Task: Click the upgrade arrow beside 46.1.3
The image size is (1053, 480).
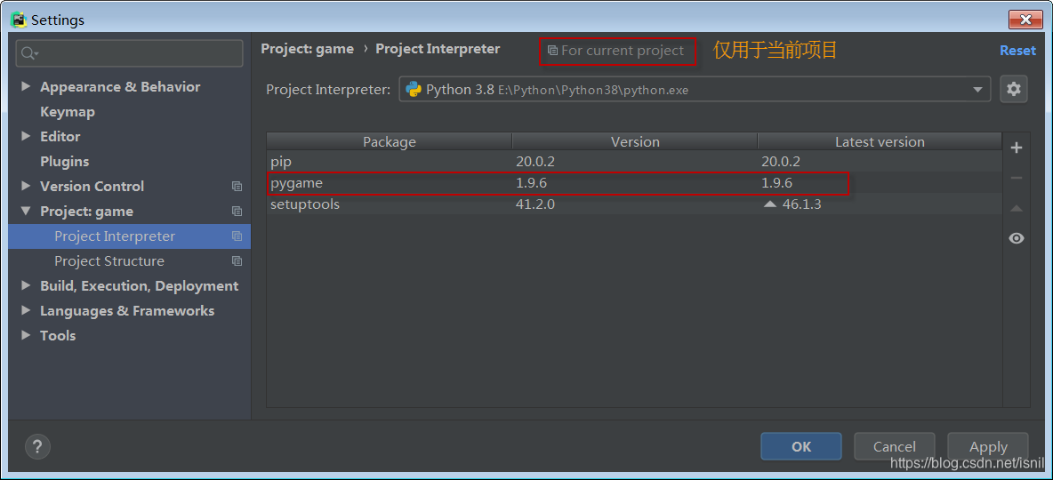Action: tap(769, 204)
